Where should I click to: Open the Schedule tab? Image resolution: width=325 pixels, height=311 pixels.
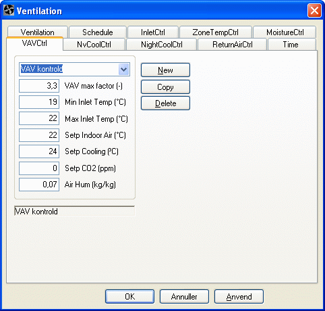coord(98,32)
